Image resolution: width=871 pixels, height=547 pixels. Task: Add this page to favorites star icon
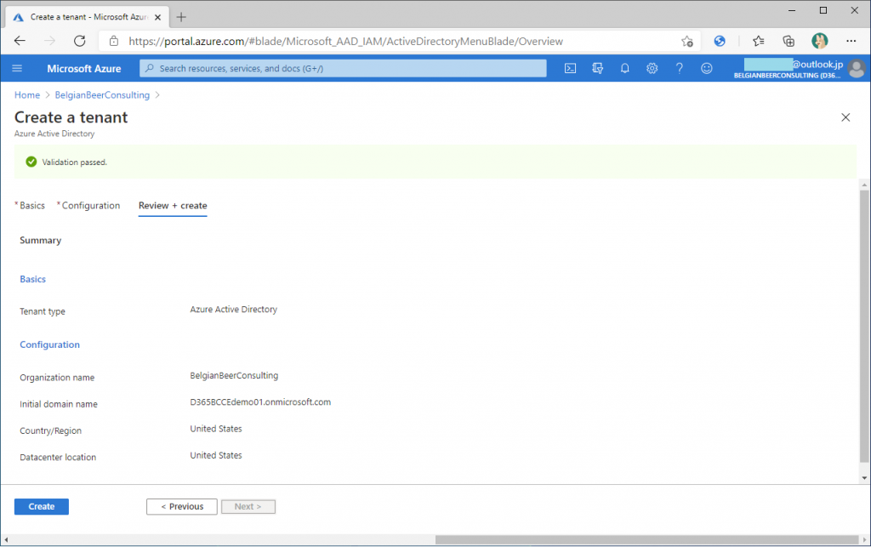click(687, 41)
